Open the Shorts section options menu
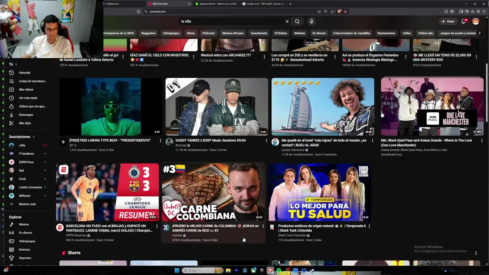Screen dimensions: 489x275 pos(476,253)
